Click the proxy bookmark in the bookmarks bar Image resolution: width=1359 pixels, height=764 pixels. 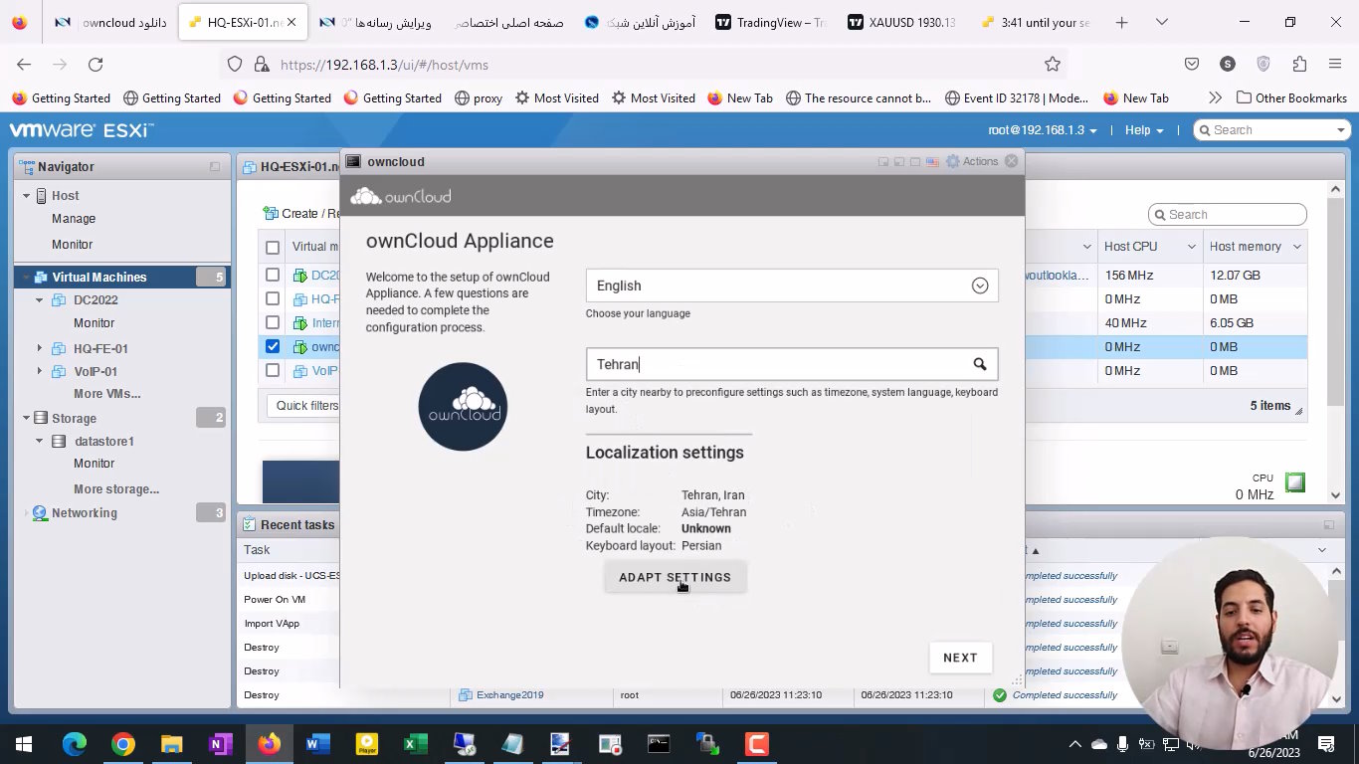pos(479,97)
